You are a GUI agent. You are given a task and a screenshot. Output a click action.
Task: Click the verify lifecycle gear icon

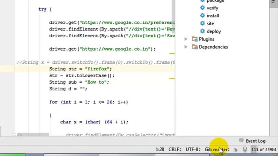tap(202, 8)
